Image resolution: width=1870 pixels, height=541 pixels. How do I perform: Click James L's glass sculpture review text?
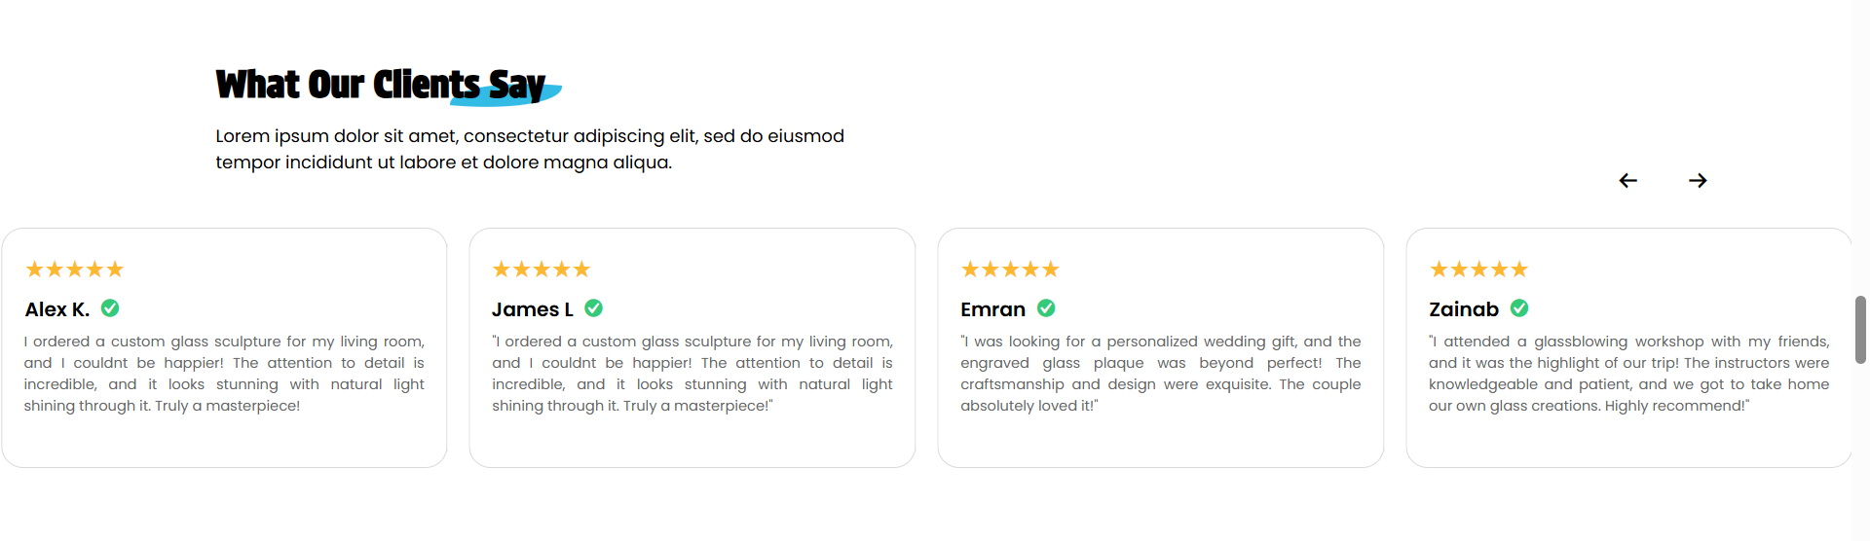point(692,374)
